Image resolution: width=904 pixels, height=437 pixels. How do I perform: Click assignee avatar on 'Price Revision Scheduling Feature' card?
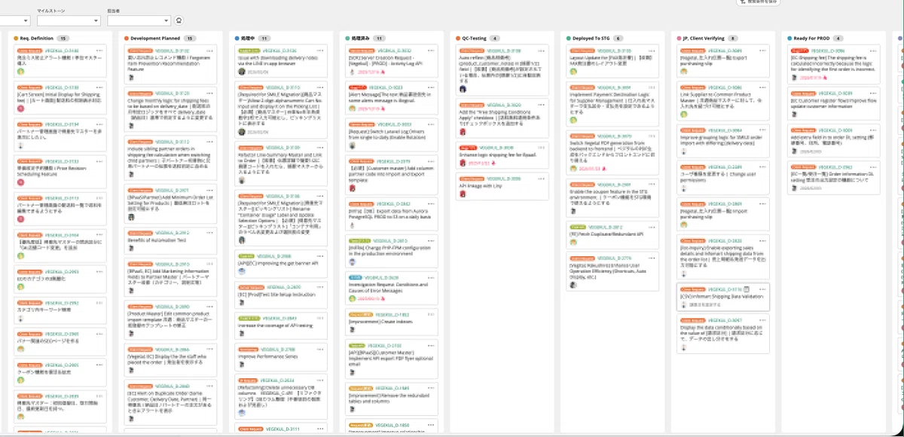click(22, 184)
